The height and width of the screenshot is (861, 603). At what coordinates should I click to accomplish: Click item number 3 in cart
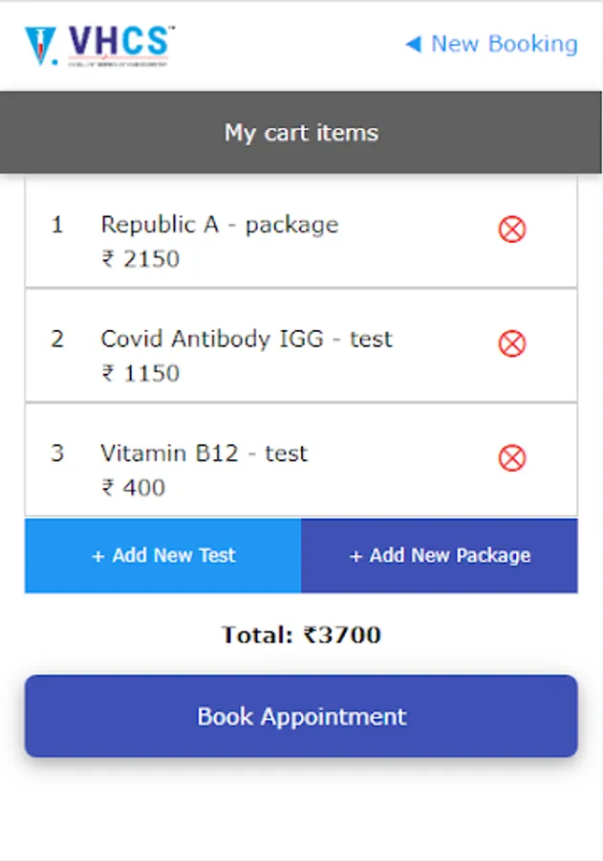[57, 453]
